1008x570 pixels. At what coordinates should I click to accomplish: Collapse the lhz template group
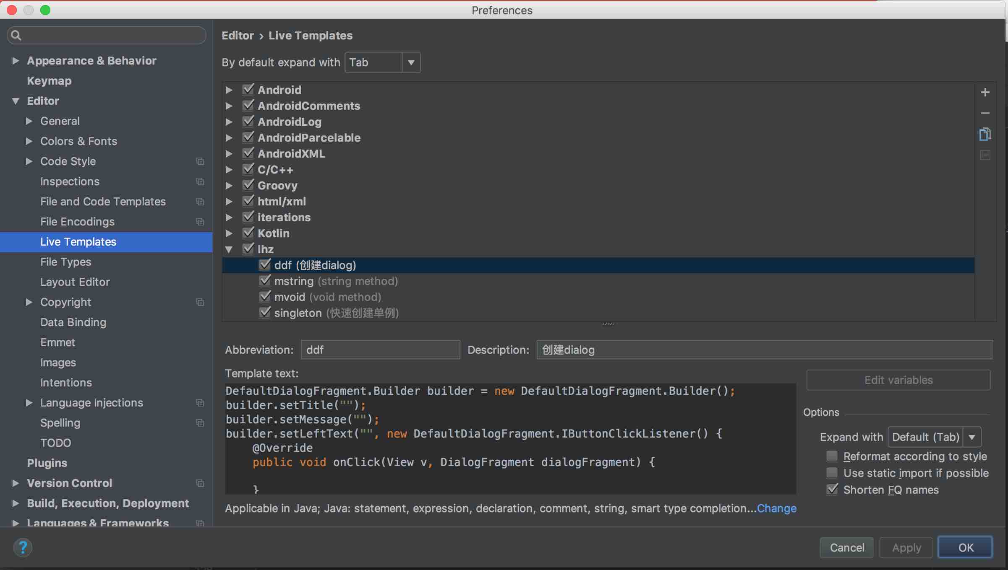(x=229, y=249)
